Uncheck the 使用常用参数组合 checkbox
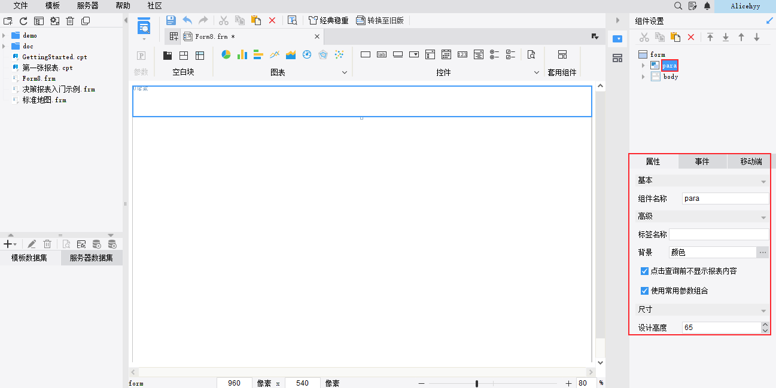 coord(644,291)
